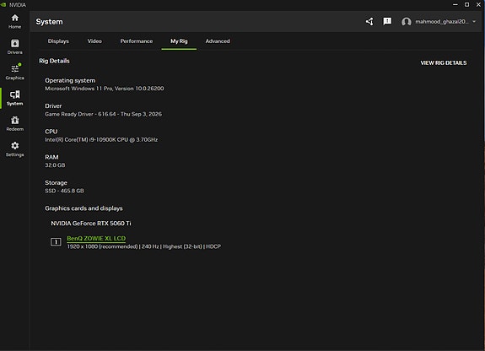
Task: Select the System sidebar icon
Action: 14,98
